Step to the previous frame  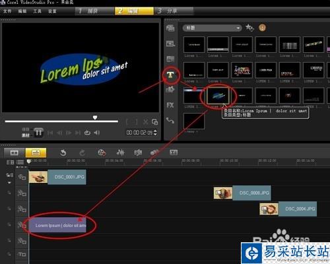click(59, 133)
